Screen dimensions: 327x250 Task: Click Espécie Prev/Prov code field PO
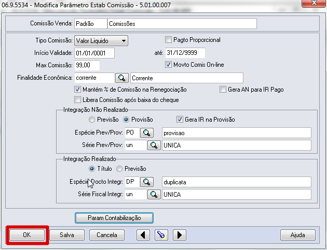coord(132,133)
